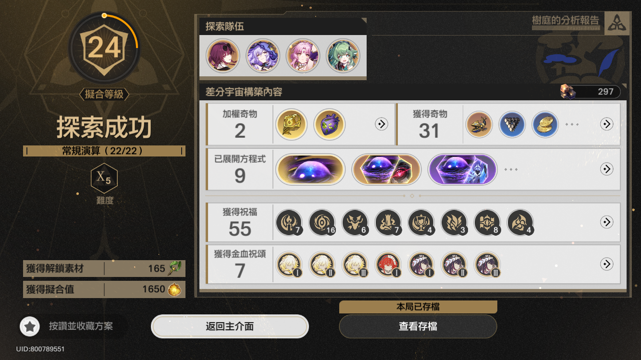
Task: Click the purple heart weighted curio icon
Action: tap(330, 124)
